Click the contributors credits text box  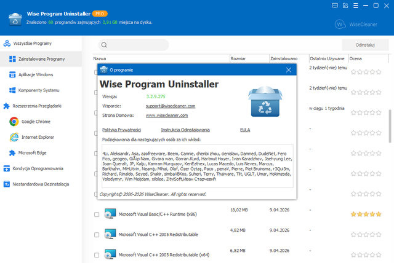[197, 166]
